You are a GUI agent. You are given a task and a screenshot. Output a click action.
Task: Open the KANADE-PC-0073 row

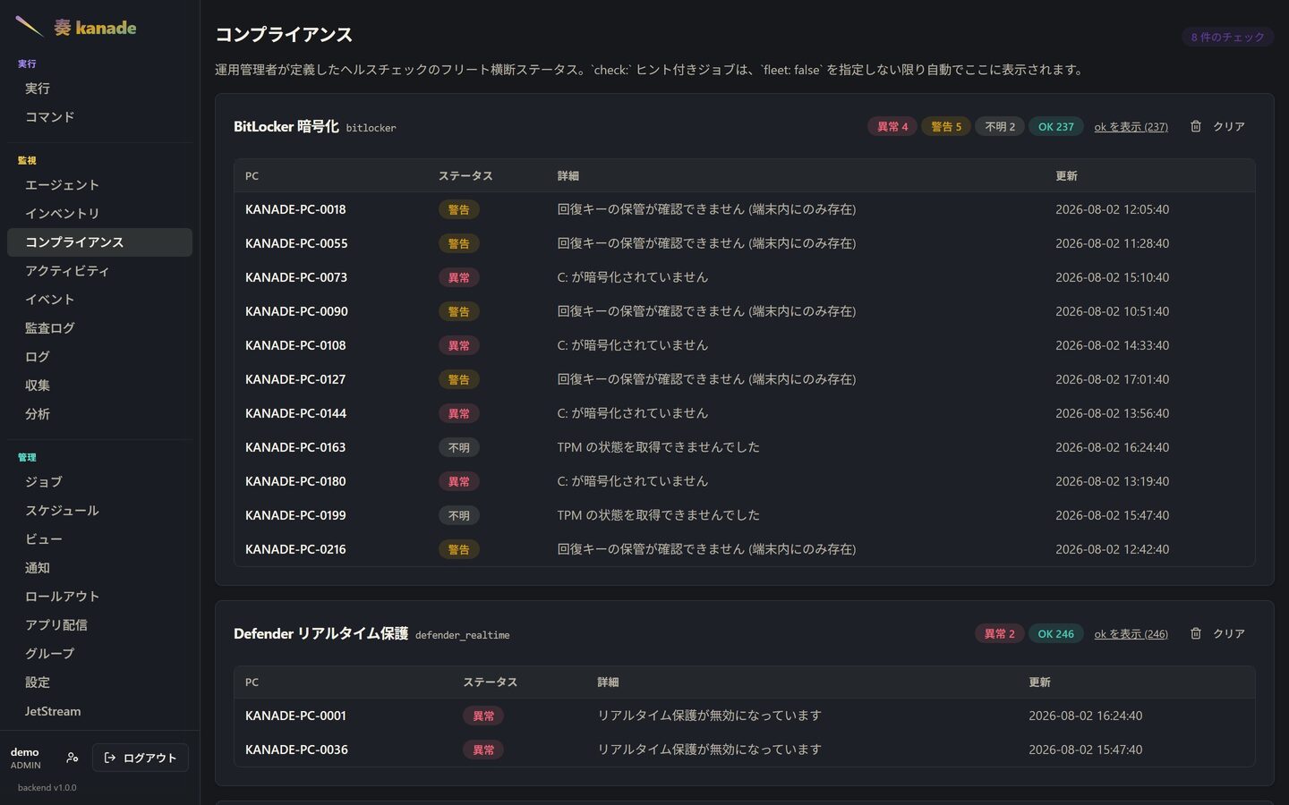coord(744,277)
